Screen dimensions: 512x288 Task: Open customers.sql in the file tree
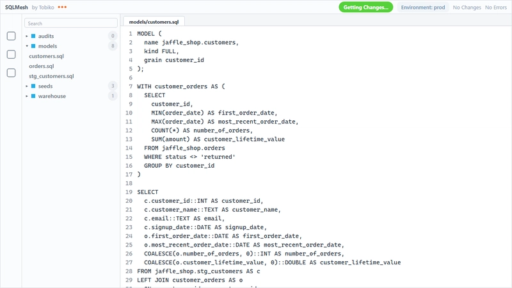46,56
